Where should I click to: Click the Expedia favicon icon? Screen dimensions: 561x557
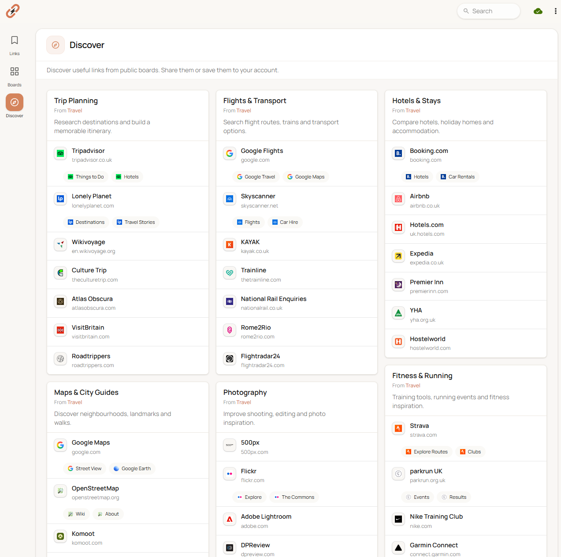pos(398,256)
